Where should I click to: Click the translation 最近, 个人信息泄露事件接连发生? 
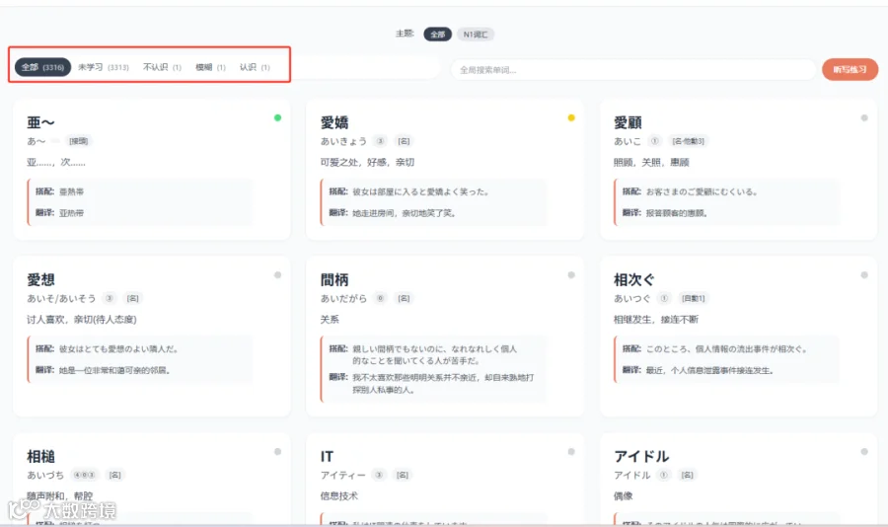point(710,371)
